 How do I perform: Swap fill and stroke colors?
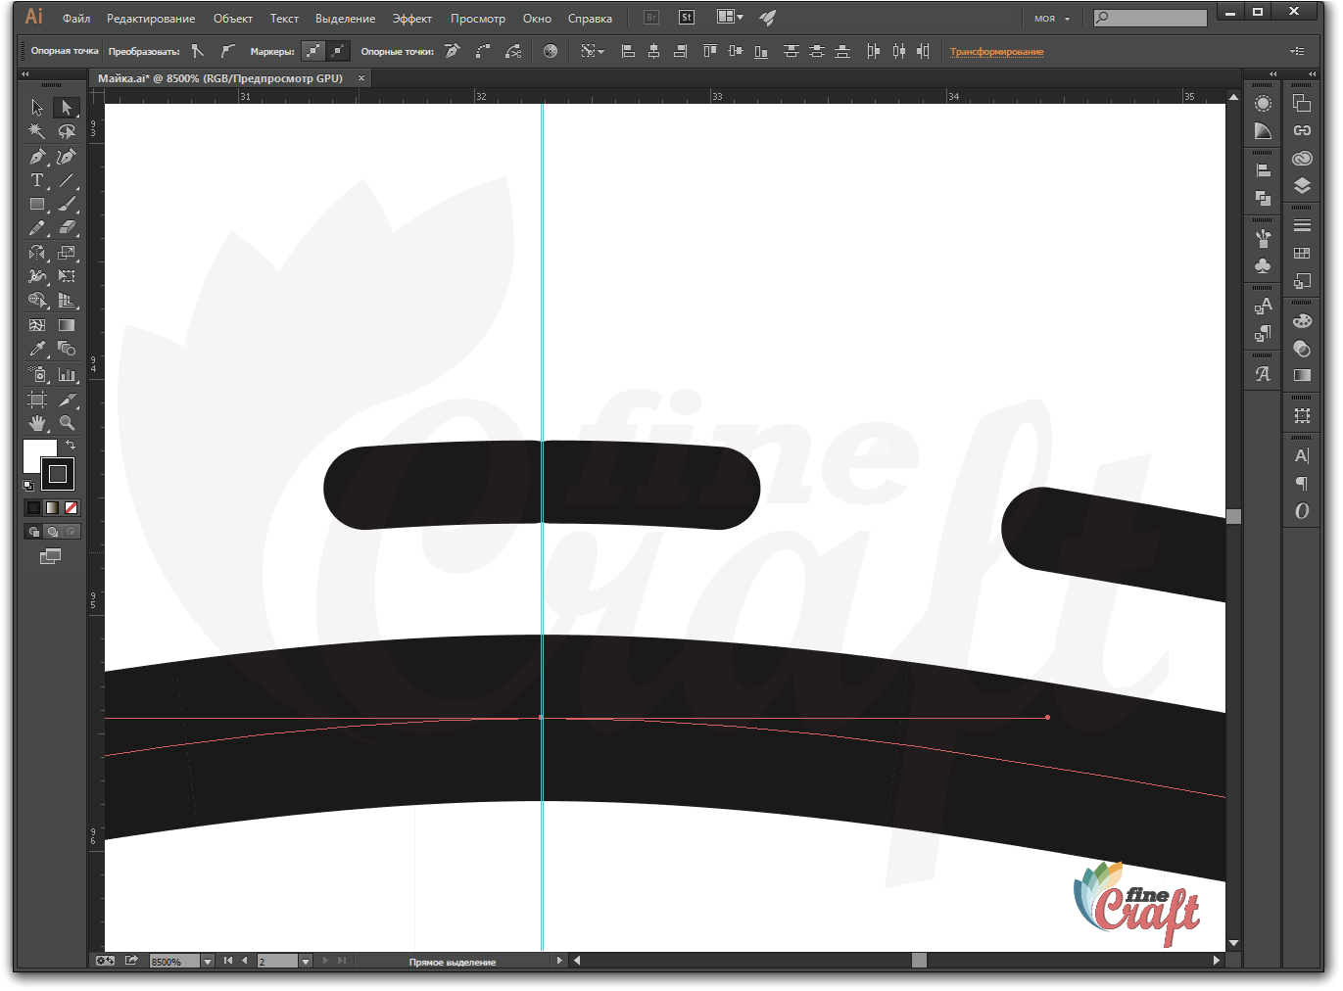pyautogui.click(x=71, y=445)
